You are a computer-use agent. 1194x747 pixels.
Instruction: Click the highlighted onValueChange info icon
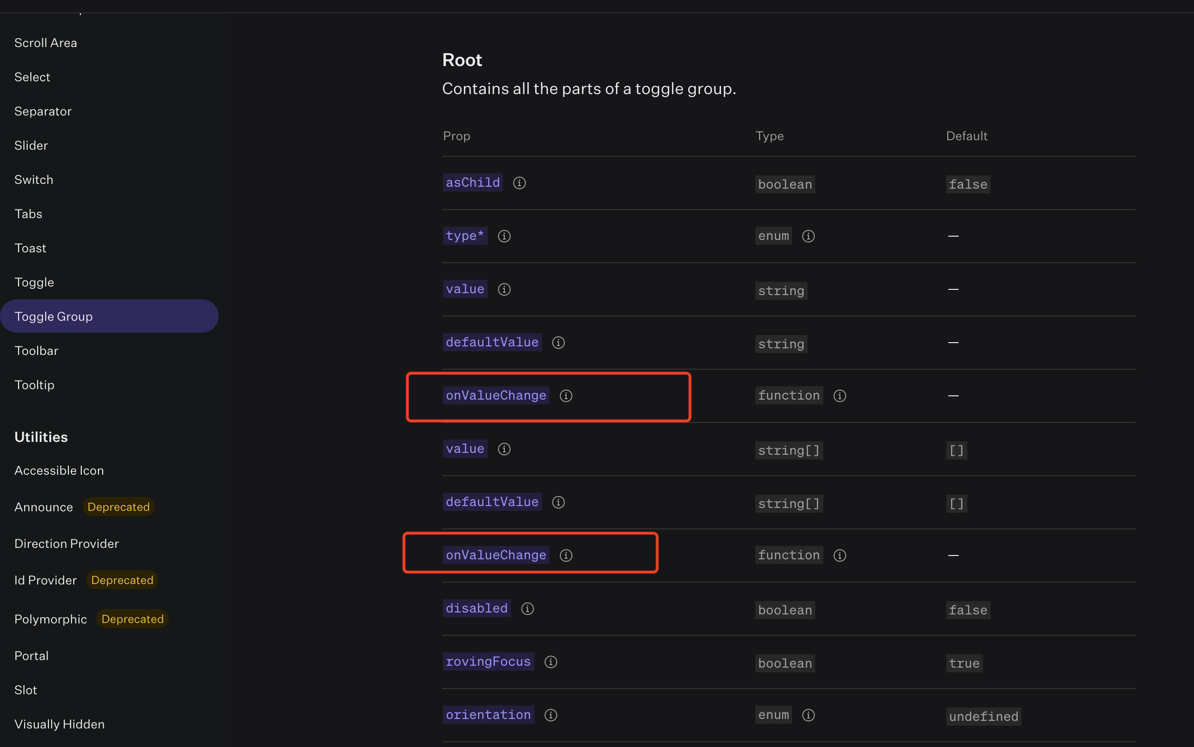tap(565, 396)
